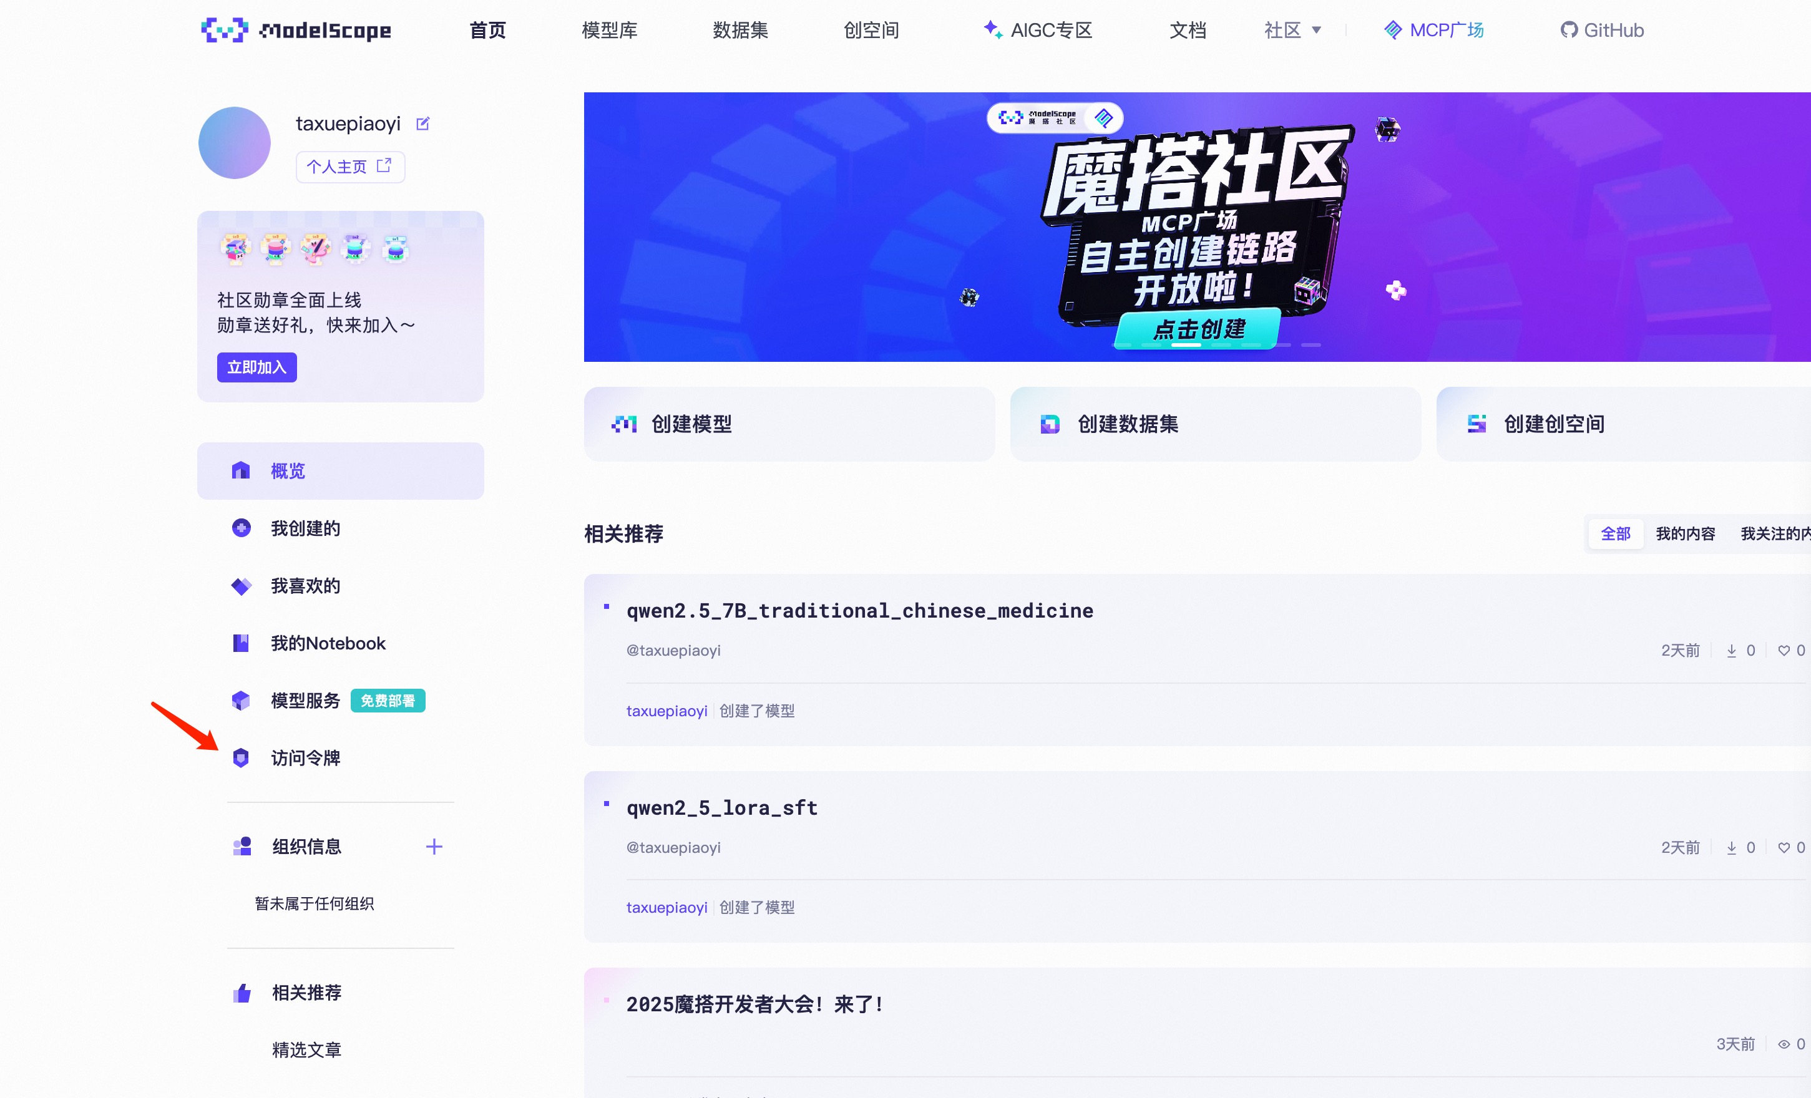Open taxuepiaoyi link under qwen2_5_lora_sft

tap(666, 907)
